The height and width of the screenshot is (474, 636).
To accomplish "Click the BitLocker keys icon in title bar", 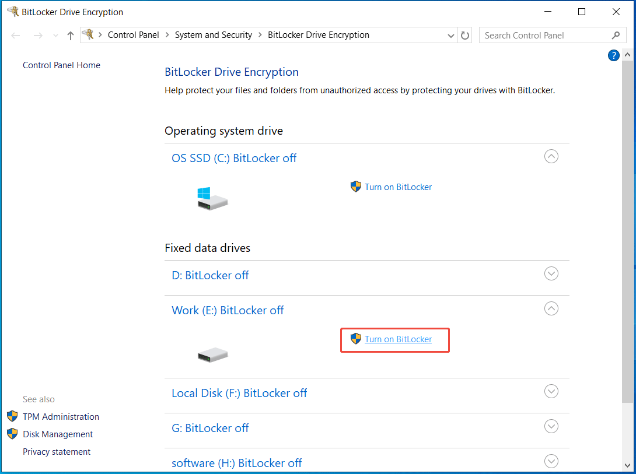I will pyautogui.click(x=13, y=11).
